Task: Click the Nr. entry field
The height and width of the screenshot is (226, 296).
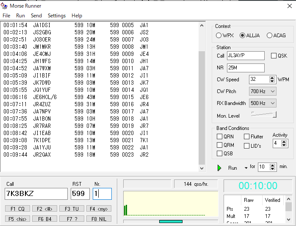Action: 102,193
